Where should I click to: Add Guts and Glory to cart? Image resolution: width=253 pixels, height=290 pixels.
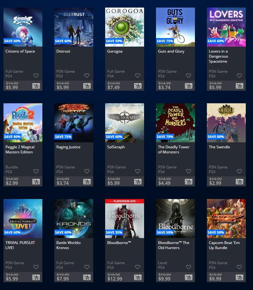[x=189, y=86]
